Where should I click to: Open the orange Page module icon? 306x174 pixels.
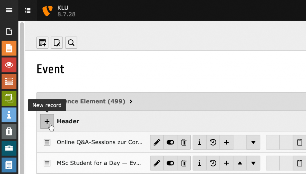click(9, 48)
